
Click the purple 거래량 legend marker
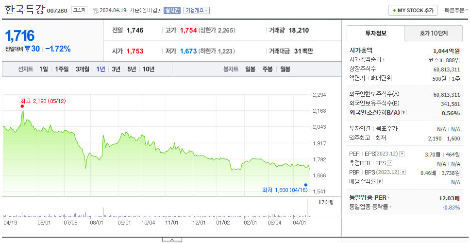[x=319, y=202]
